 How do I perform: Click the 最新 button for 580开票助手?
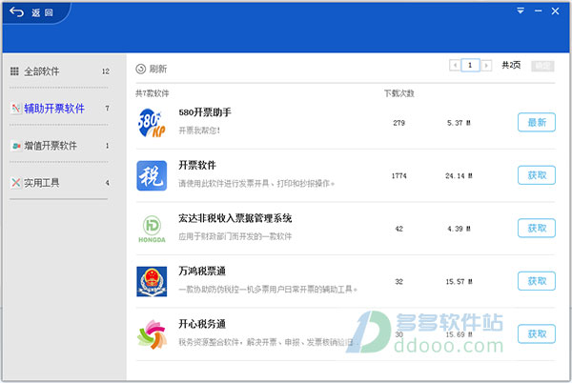point(536,122)
